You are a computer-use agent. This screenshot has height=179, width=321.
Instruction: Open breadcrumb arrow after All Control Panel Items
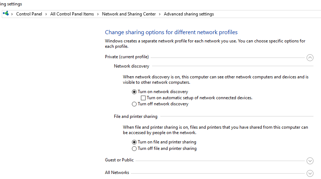[98, 14]
